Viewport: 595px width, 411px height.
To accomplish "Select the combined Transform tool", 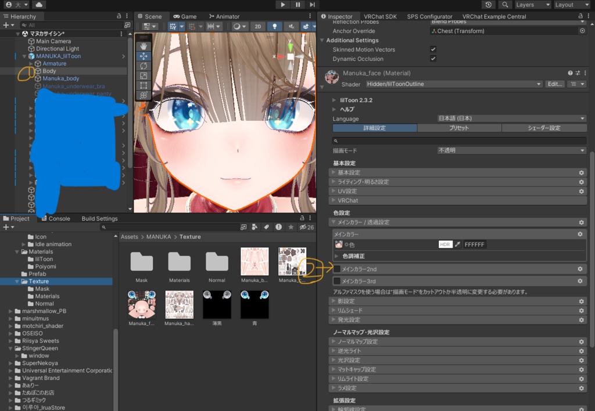I will pos(144,95).
